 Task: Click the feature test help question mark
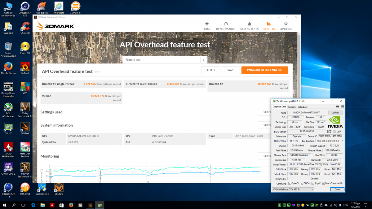204,60
